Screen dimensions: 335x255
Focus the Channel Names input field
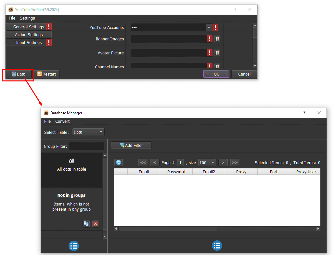pyautogui.click(x=169, y=65)
